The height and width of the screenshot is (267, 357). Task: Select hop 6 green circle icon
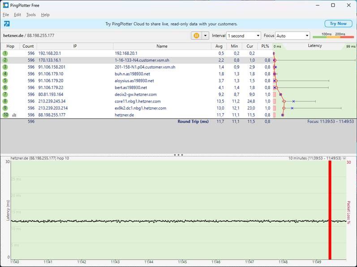pos(5,88)
